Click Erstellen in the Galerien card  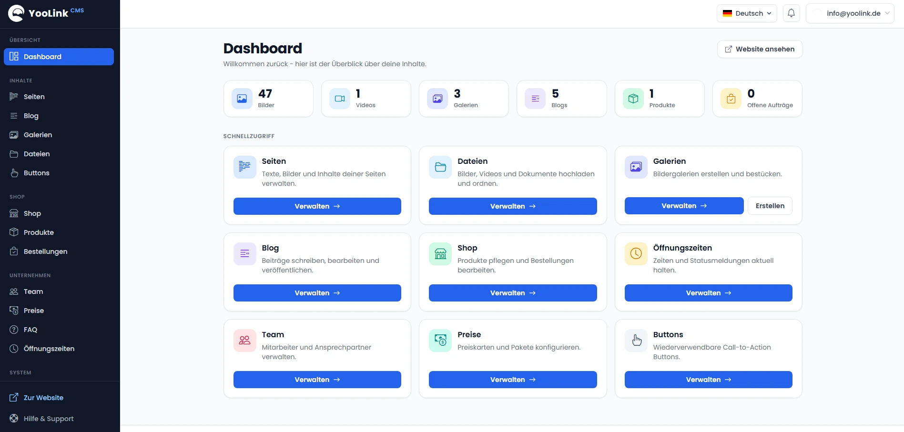coord(770,206)
